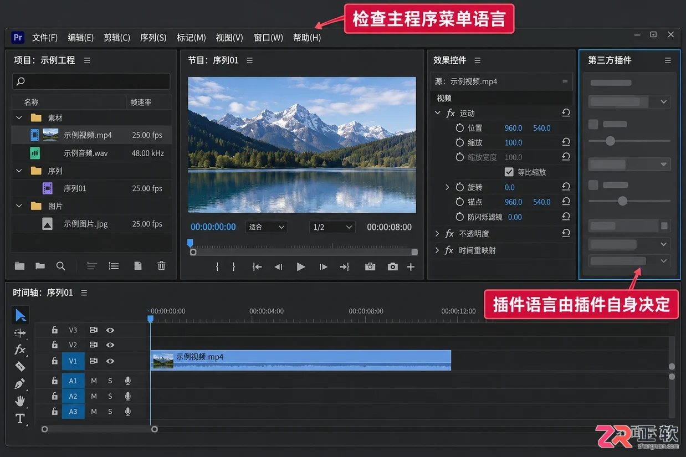Open the 序列(S) menu
The image size is (686, 457).
153,38
